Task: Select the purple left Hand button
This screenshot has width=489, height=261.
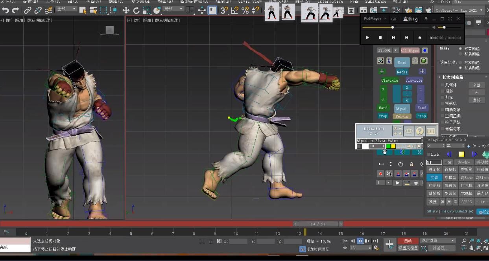Action: 422,108
